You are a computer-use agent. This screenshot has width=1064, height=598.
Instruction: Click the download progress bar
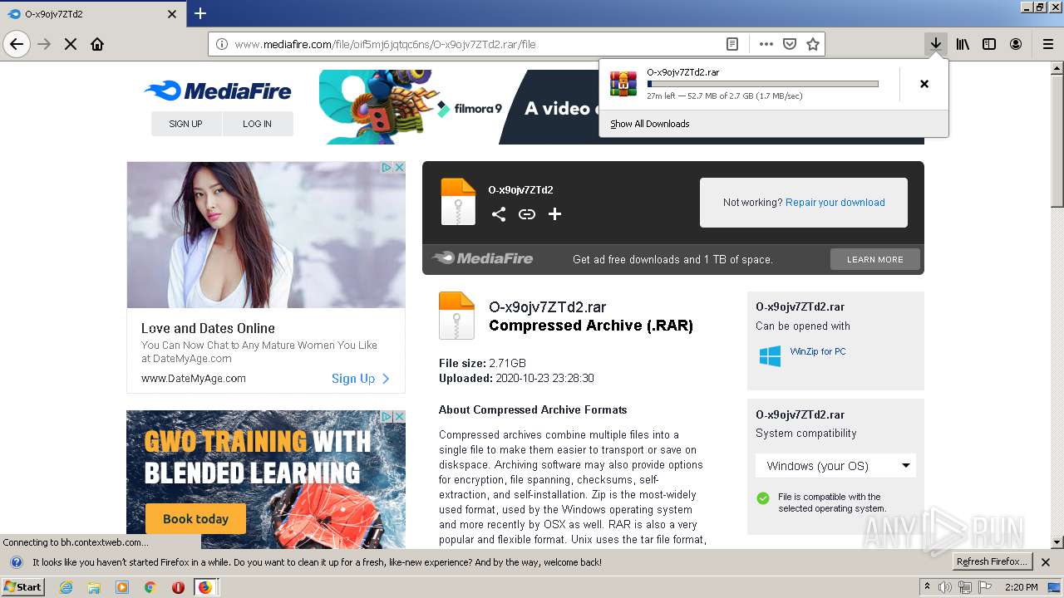(762, 84)
